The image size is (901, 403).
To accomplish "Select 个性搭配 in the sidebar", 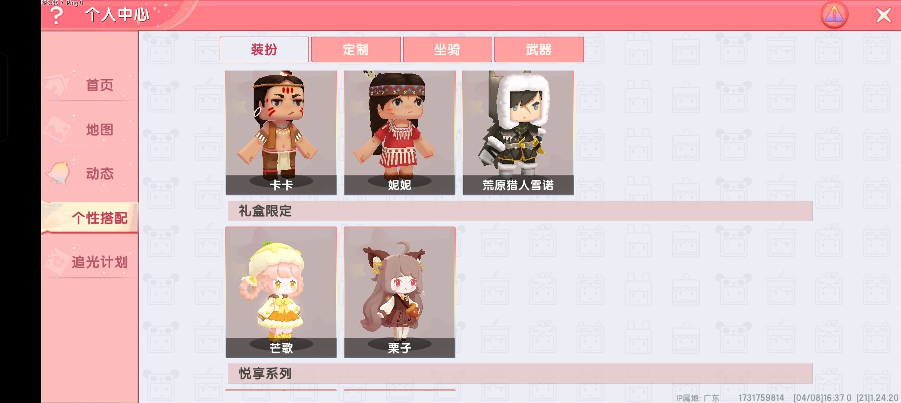I will click(90, 218).
